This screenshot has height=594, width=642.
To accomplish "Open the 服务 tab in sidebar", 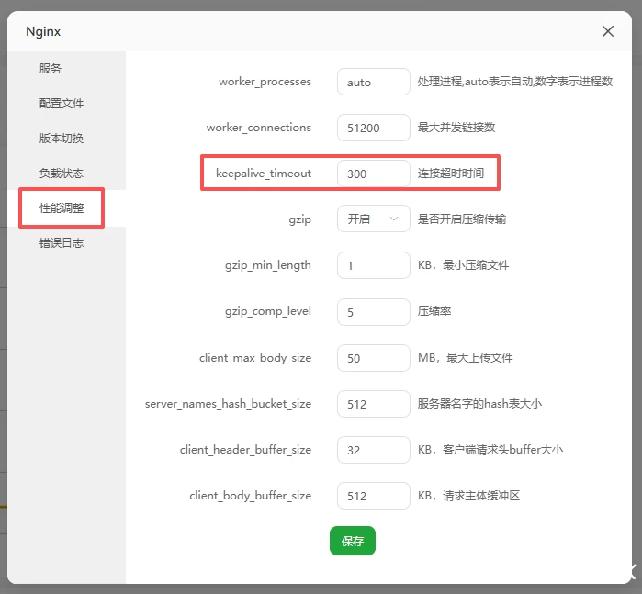I will [51, 69].
